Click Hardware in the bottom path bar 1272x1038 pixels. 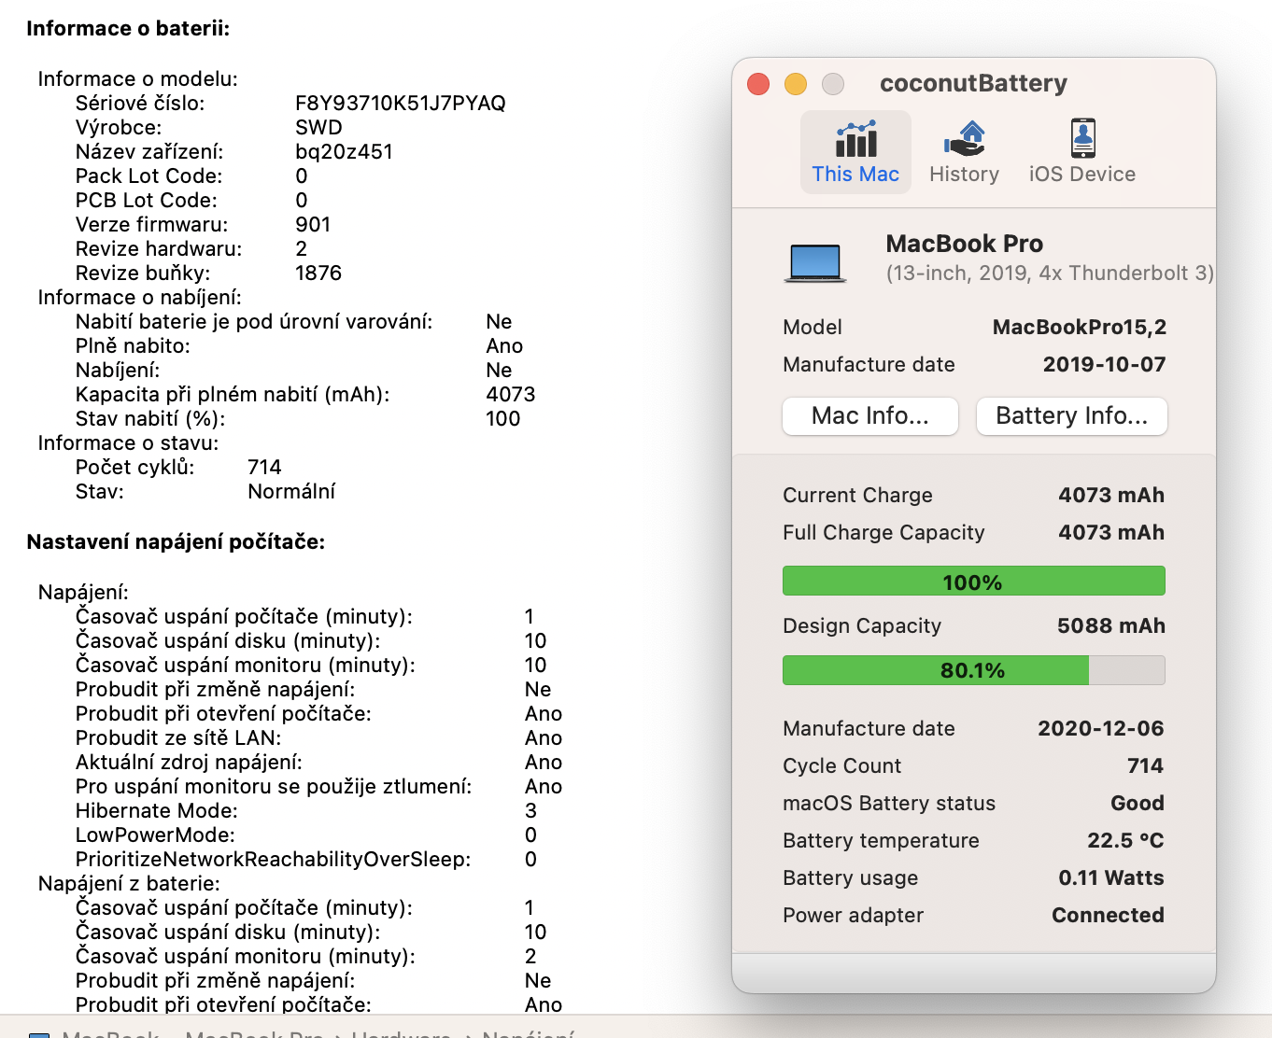401,1034
